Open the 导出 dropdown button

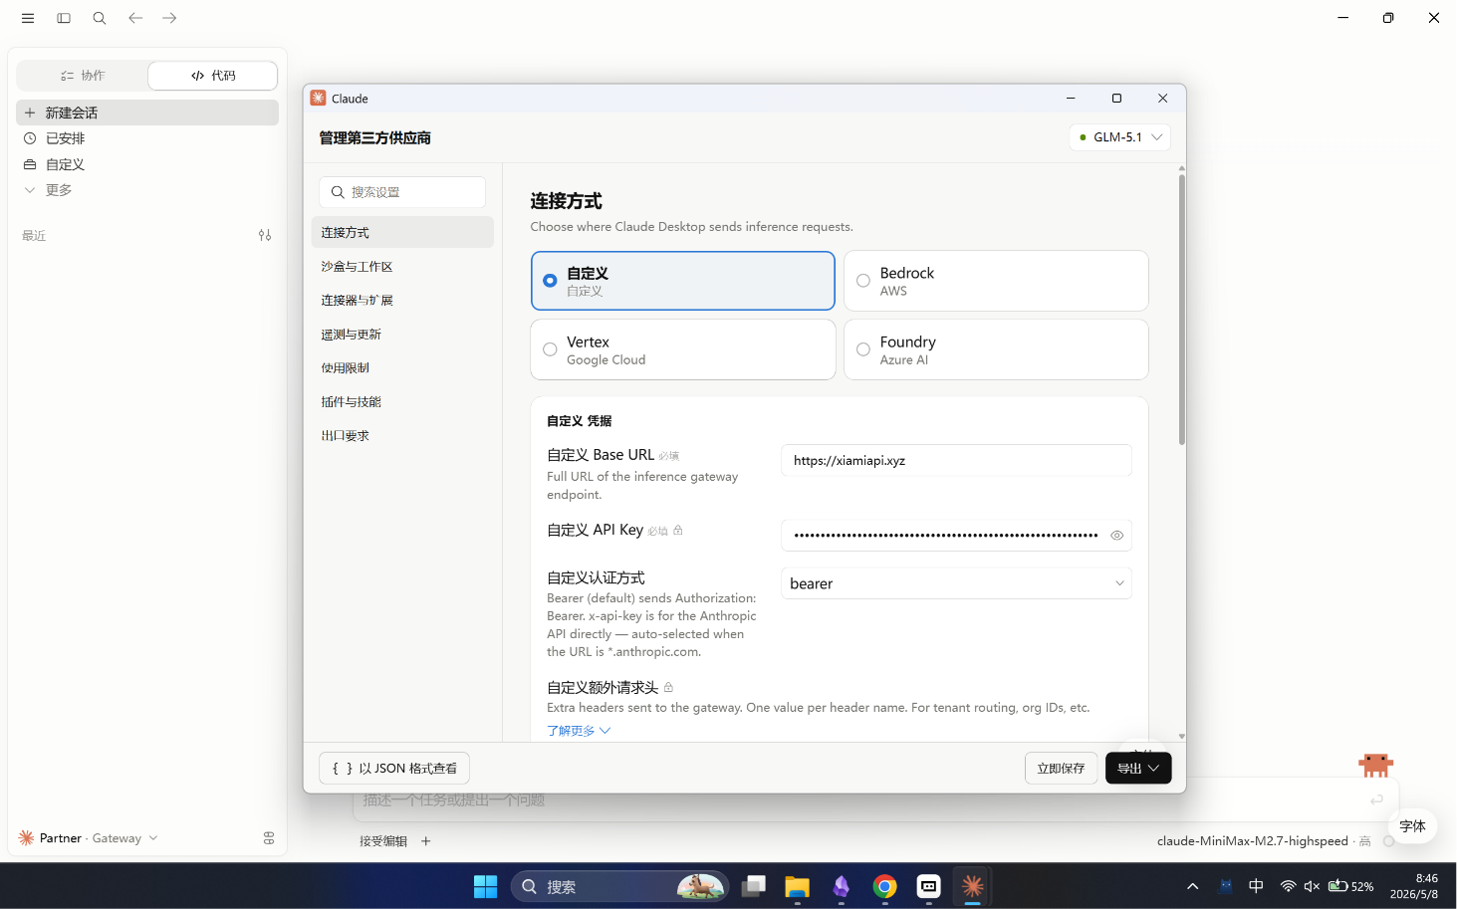[x=1138, y=769]
